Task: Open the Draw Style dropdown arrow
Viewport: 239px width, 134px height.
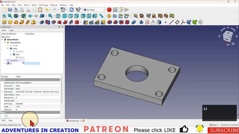Action: coord(20,16)
